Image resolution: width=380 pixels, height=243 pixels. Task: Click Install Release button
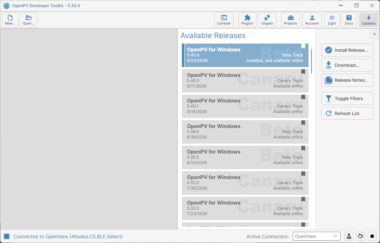point(347,50)
